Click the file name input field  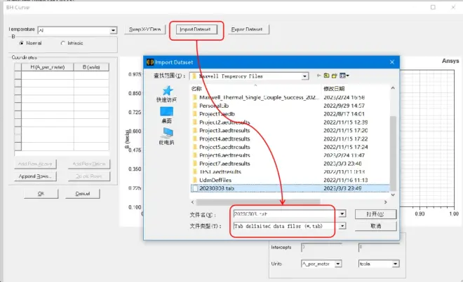point(286,214)
